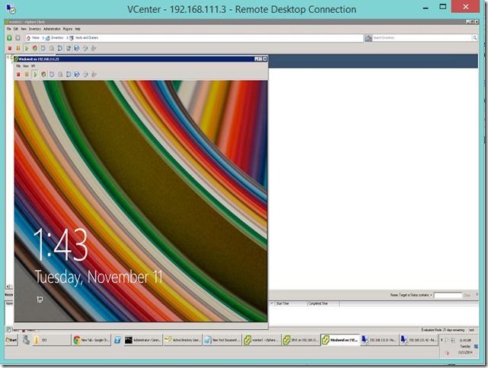The width and height of the screenshot is (488, 368).
Task: Click the magnifier search icon beside Search Inventory
Action: point(475,38)
